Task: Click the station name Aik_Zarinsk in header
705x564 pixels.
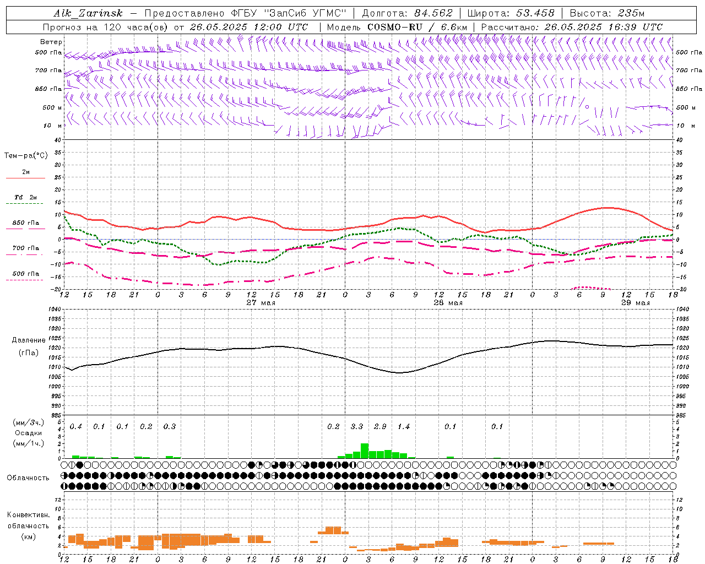Action: click(x=89, y=13)
